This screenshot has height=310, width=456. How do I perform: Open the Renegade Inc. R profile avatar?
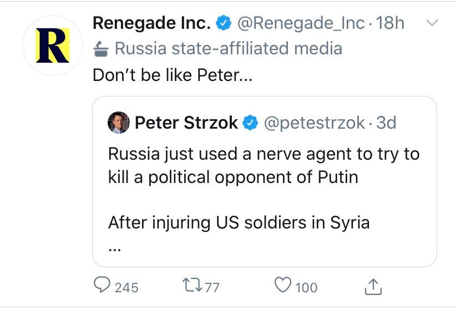tap(53, 45)
